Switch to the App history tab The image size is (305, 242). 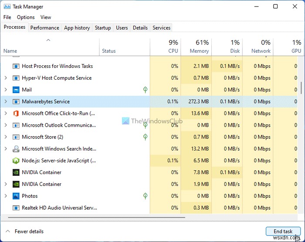click(x=77, y=28)
